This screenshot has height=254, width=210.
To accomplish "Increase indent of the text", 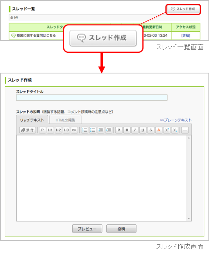I will 101,130.
